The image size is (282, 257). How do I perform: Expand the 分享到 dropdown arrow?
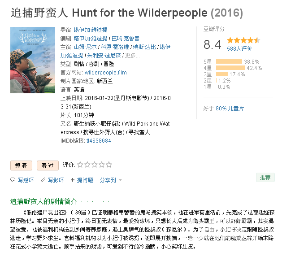(120, 180)
